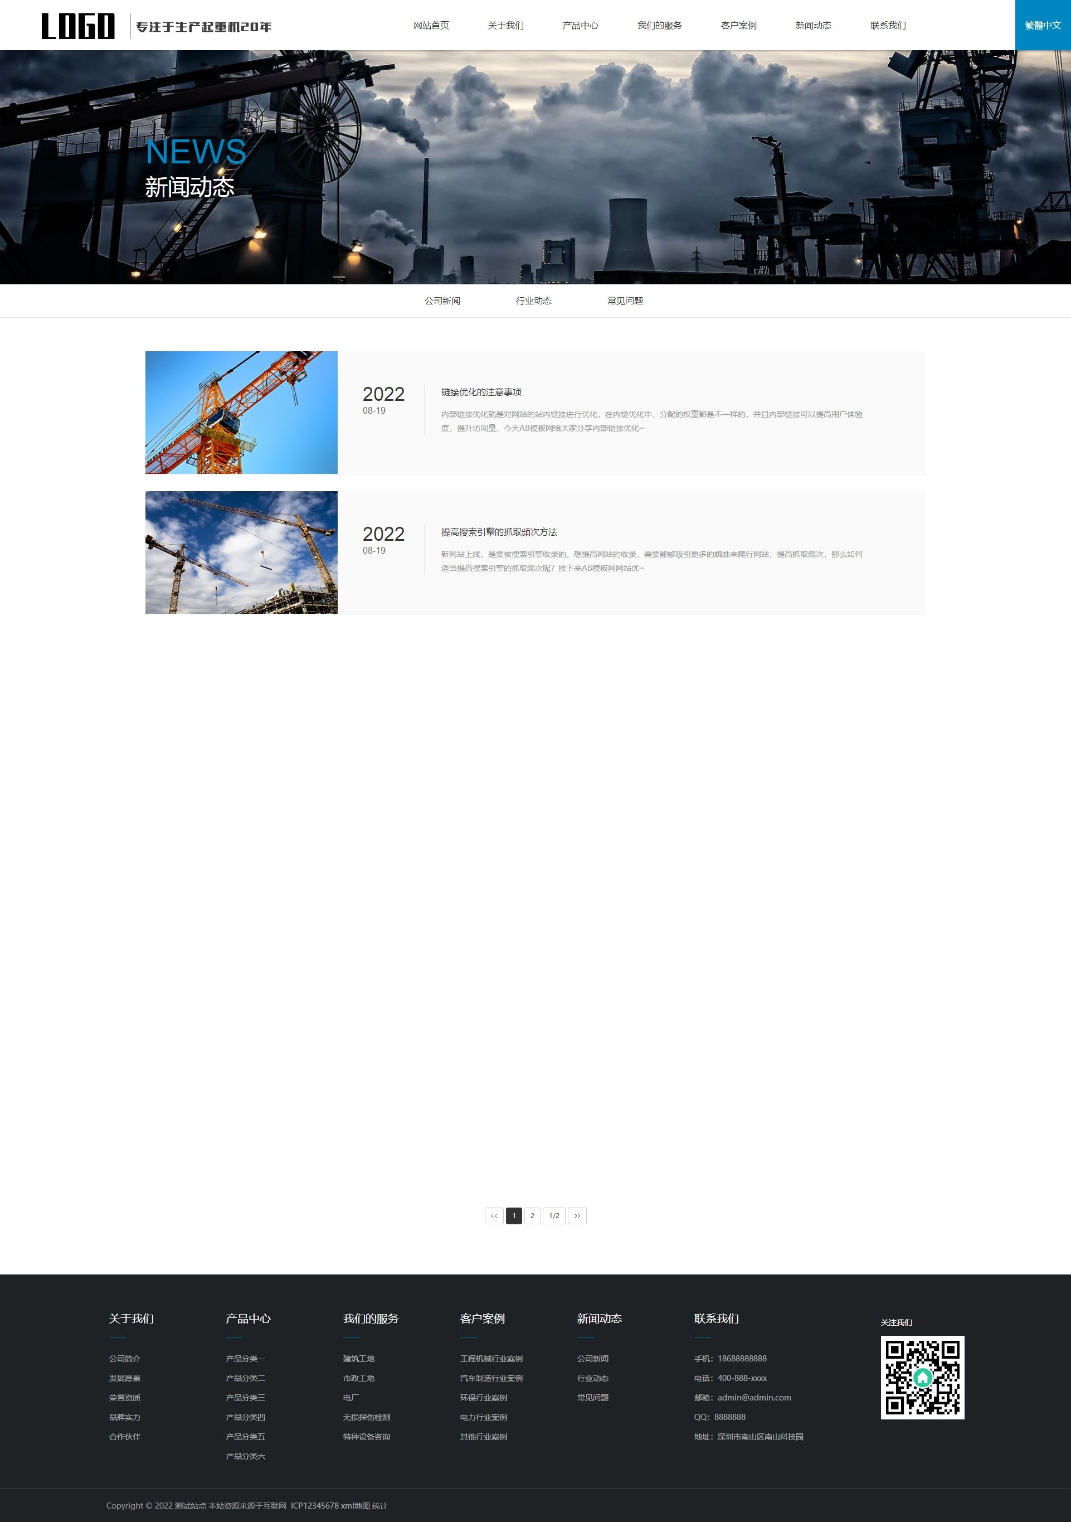
Task: Go to previous page with « arrow
Action: coord(494,1216)
